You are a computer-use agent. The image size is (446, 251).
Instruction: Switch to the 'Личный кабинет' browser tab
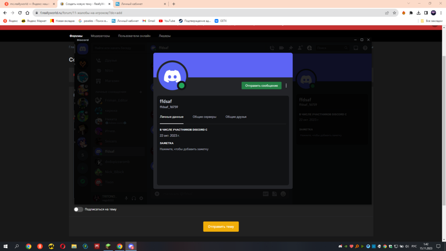pyautogui.click(x=141, y=4)
